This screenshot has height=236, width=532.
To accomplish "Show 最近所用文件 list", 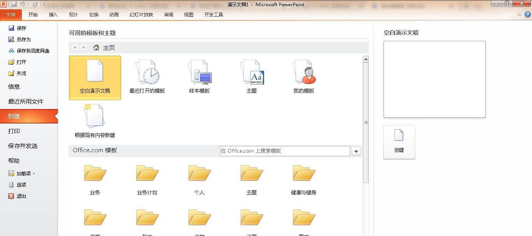I will coord(26,102).
